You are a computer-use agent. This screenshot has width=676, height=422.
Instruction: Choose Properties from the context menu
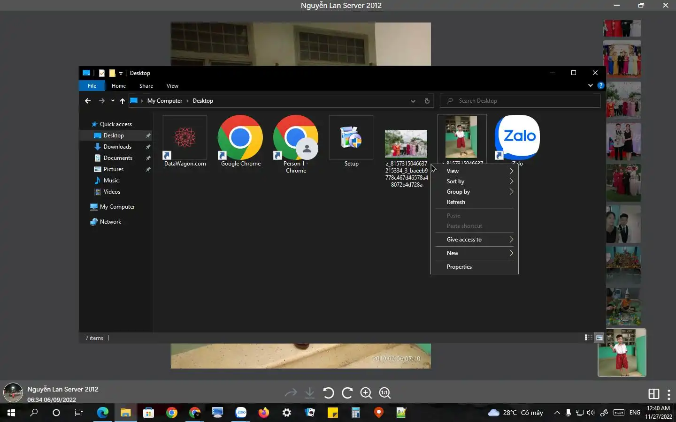[x=475, y=267]
